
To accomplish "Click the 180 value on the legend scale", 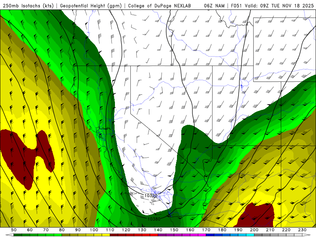I will (222, 230).
